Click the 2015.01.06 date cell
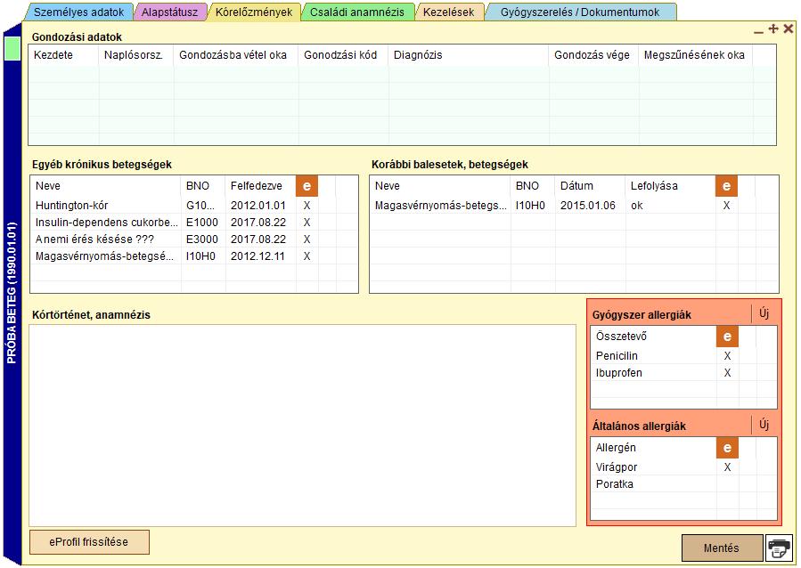Screen dimensions: 801x568 pos(587,205)
